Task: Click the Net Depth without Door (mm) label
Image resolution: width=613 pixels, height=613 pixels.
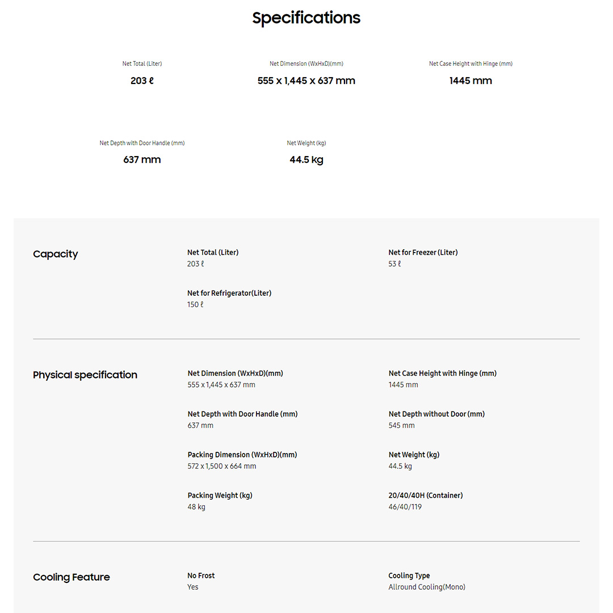Action: (x=436, y=414)
